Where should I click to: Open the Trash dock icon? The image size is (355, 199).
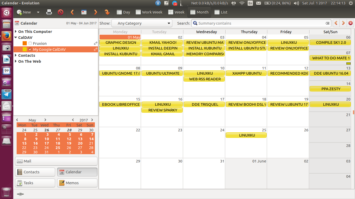(7, 193)
